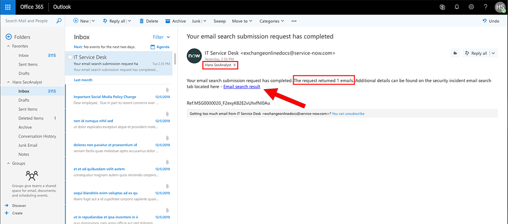Open the help question mark
Image resolution: width=508 pixels, height=224 pixels.
click(485, 7)
